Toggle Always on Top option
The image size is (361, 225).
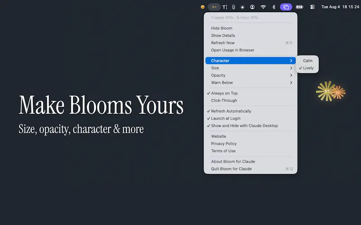[250, 93]
